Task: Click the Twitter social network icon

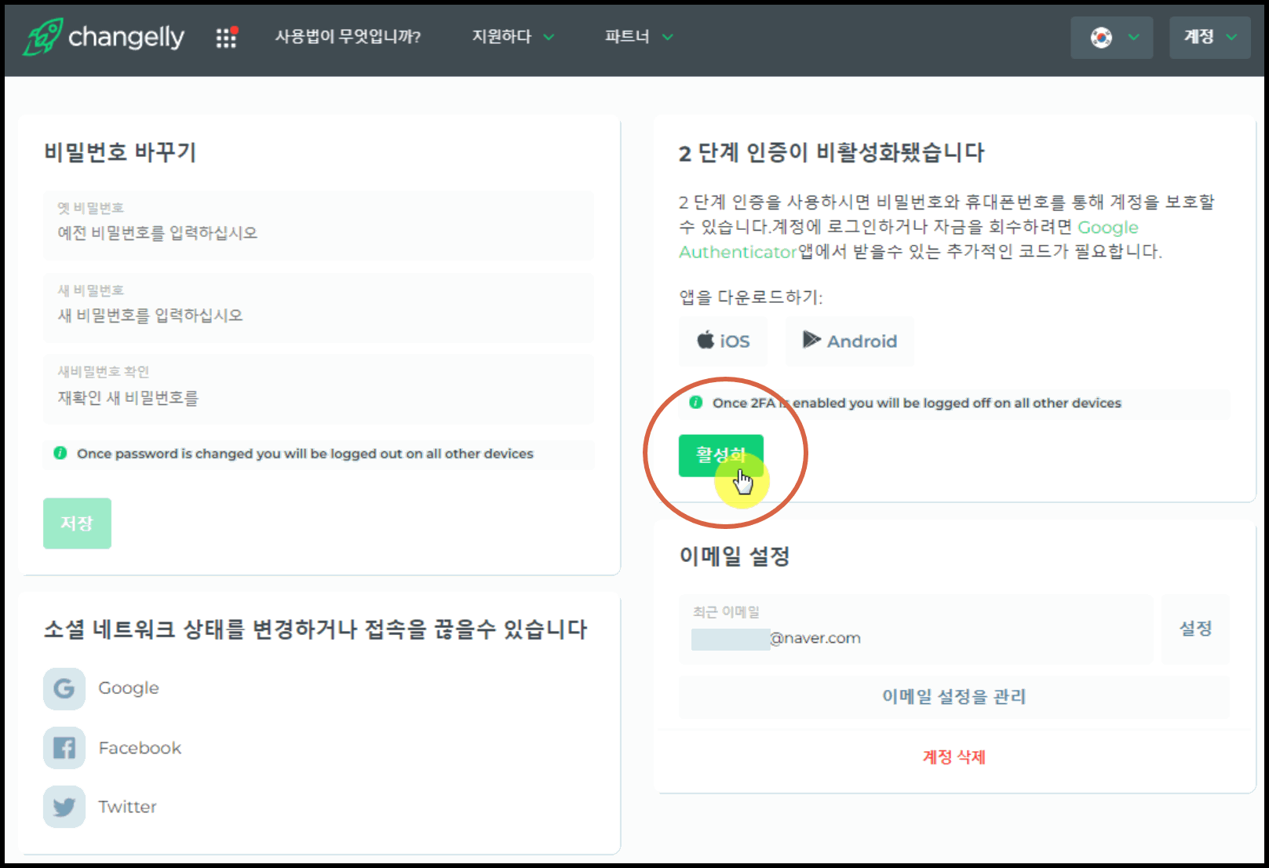Action: point(64,807)
